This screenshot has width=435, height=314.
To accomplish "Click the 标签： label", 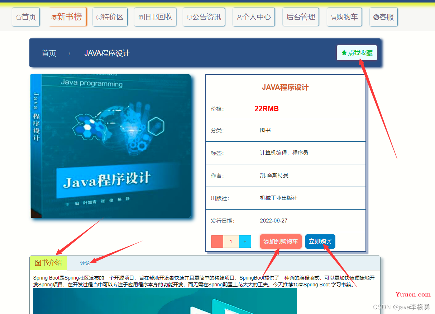I will pos(217,153).
